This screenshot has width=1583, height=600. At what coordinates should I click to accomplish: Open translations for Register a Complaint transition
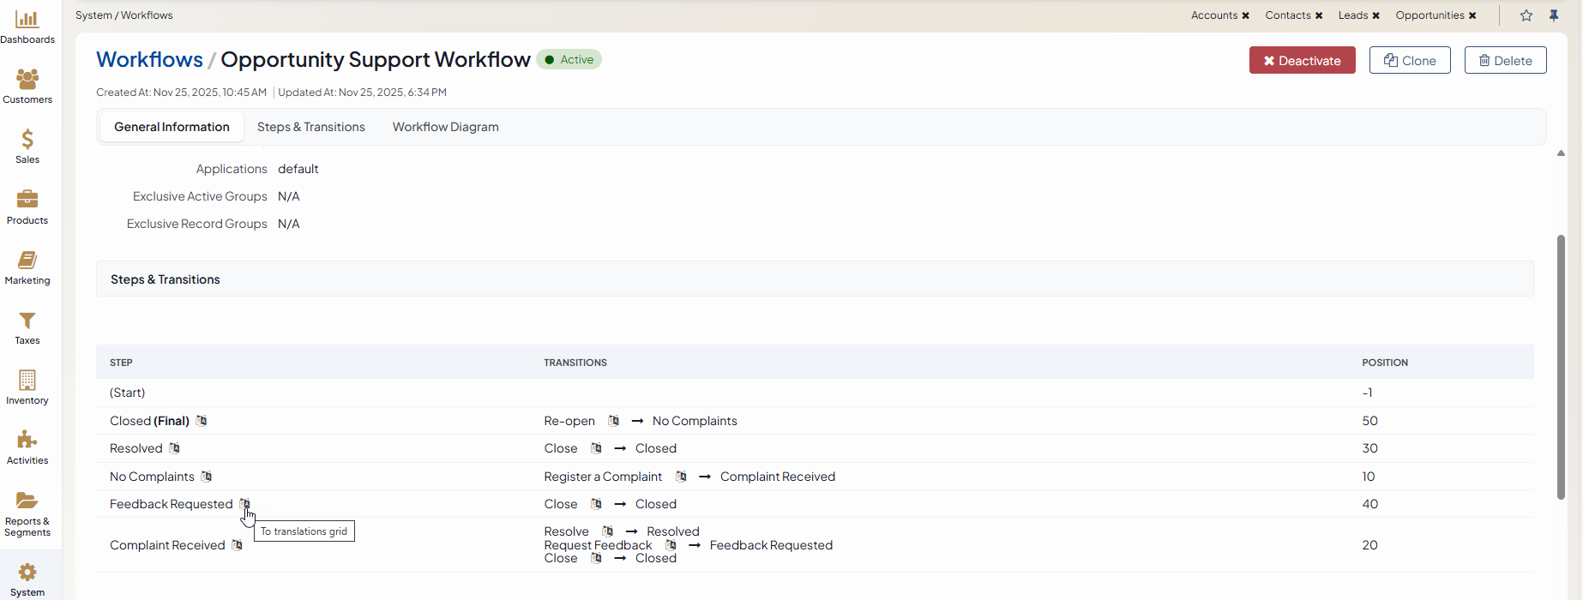[x=681, y=477]
